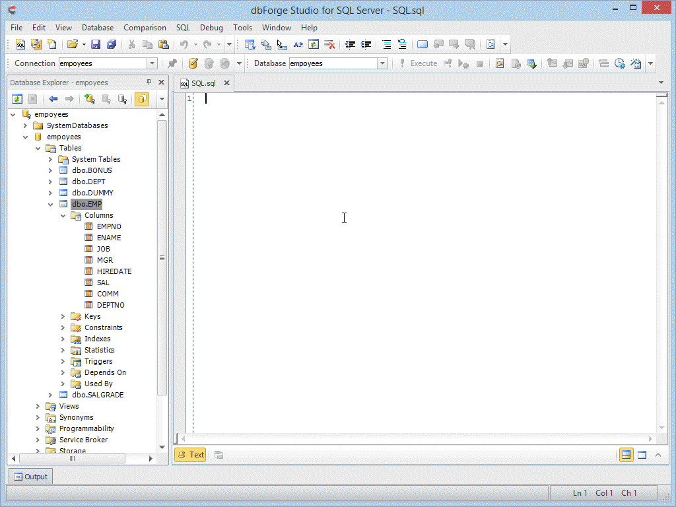This screenshot has height=507, width=676.
Task: Click New Connection icon in Database Explorer
Action: coord(90,99)
